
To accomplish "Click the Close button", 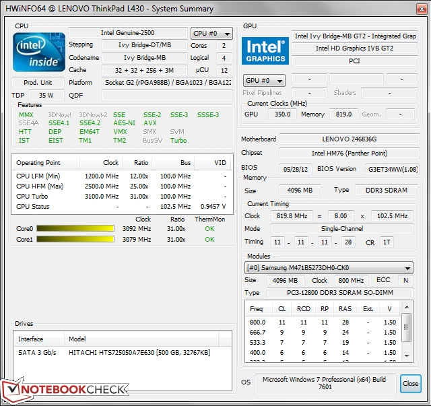I will (x=411, y=384).
